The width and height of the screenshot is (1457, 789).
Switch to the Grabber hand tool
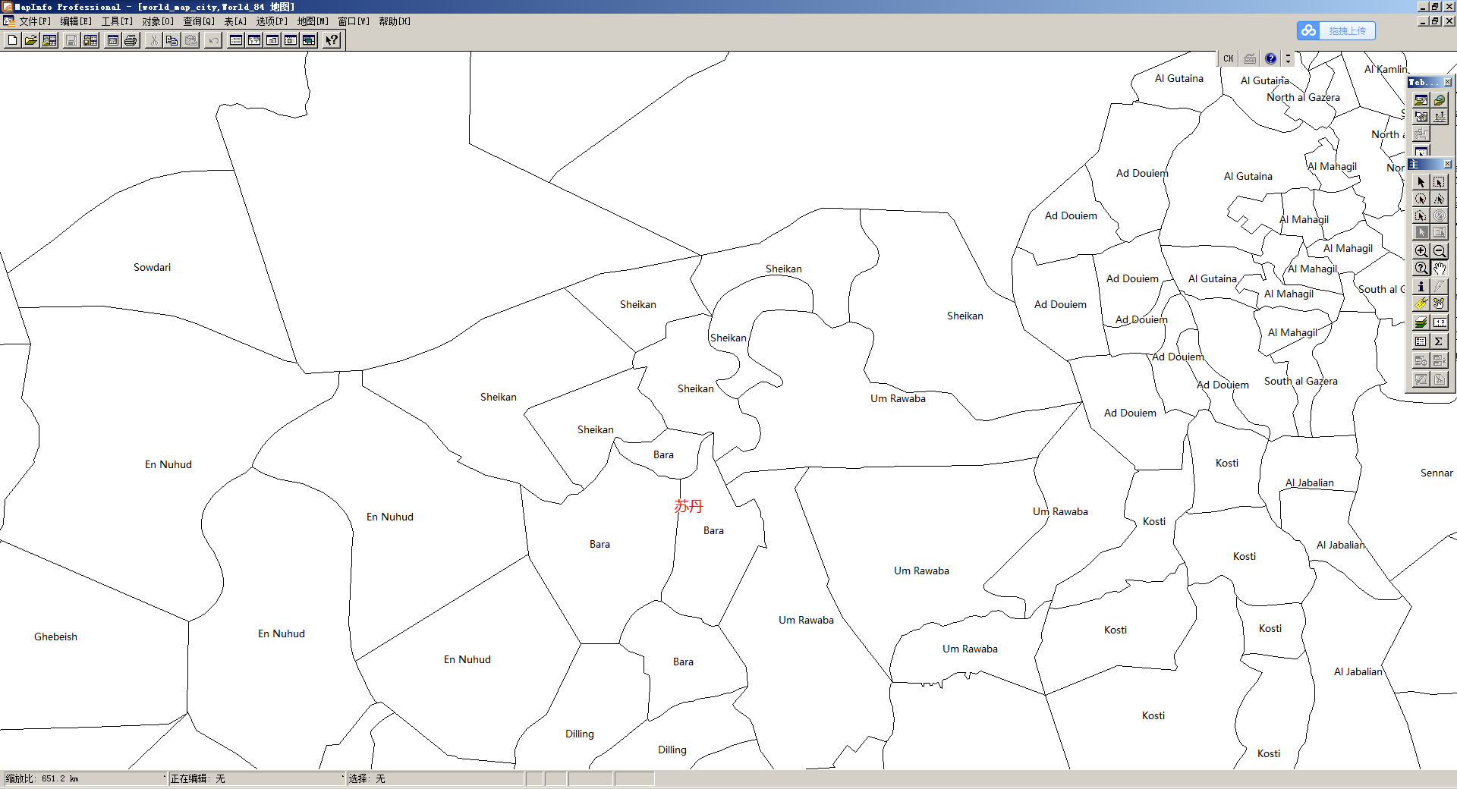1440,268
